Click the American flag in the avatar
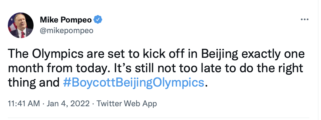Screen dimensions: 321x120 coord(12,24)
